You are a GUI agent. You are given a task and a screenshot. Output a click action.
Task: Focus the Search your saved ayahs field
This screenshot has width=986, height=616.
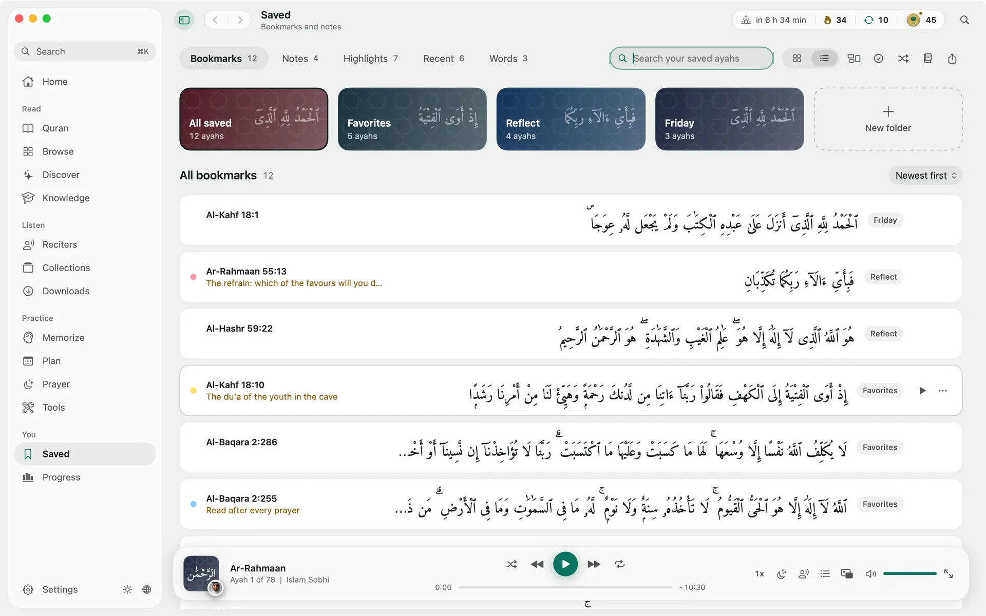pos(691,59)
